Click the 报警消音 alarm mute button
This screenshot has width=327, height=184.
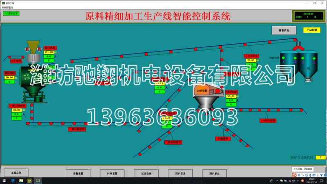(284, 30)
